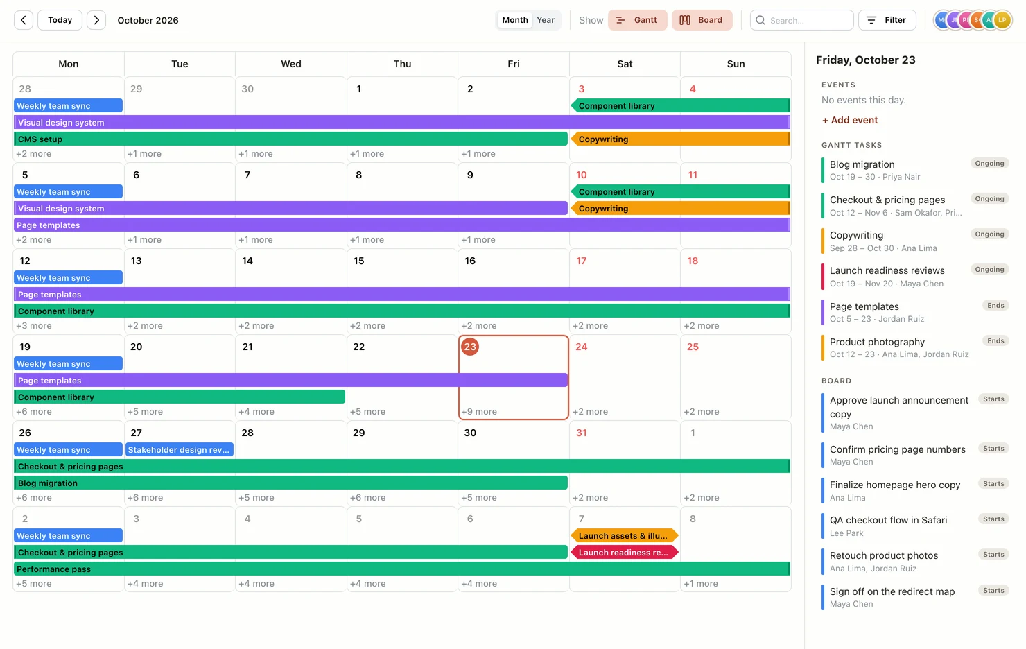
Task: Open Launch readiness bar on November 7
Action: coord(624,553)
